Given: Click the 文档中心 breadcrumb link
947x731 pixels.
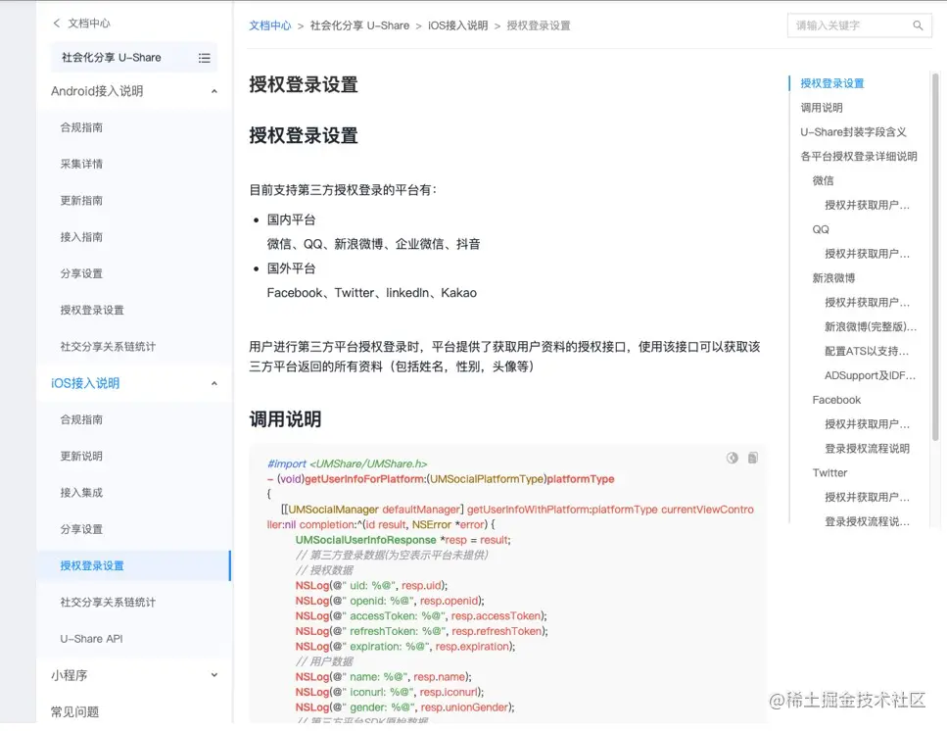Looking at the screenshot, I should click(x=270, y=25).
